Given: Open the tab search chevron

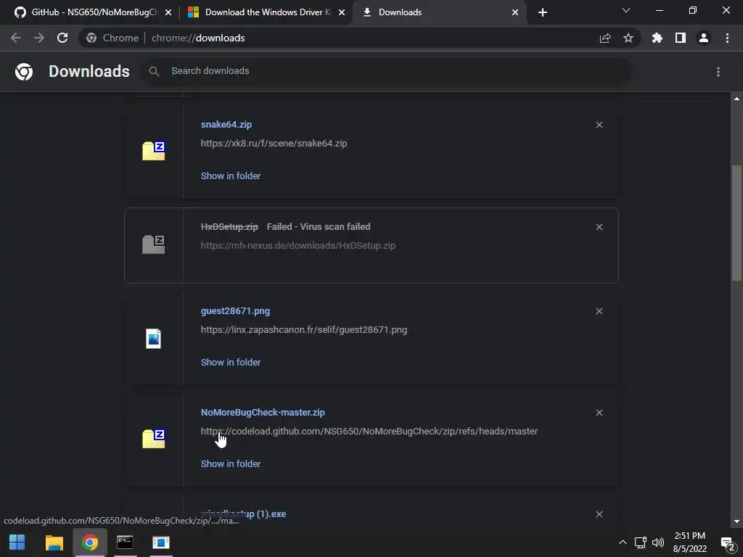Looking at the screenshot, I should [x=626, y=10].
